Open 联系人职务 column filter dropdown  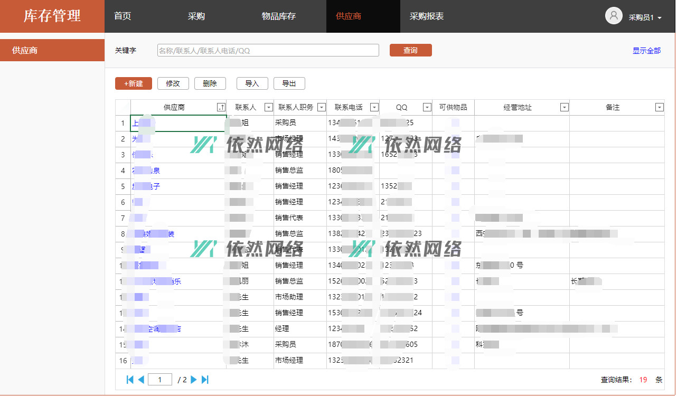tap(321, 107)
